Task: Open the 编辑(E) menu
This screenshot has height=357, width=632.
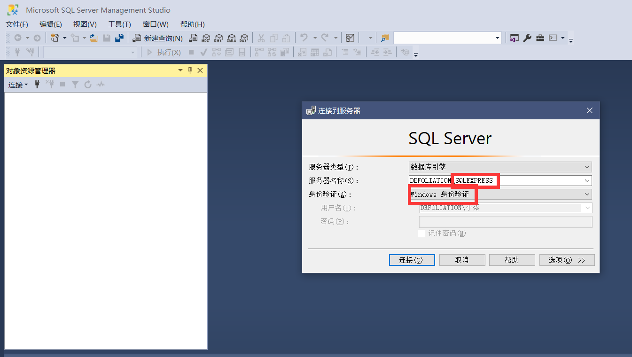Action: click(x=51, y=24)
